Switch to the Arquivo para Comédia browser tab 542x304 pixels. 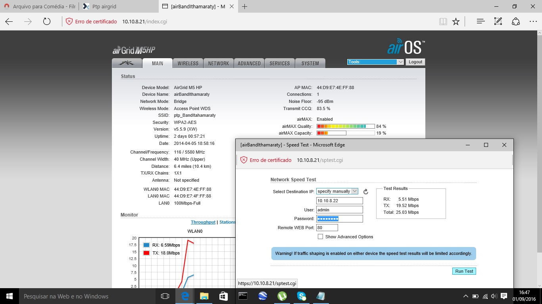[39, 6]
